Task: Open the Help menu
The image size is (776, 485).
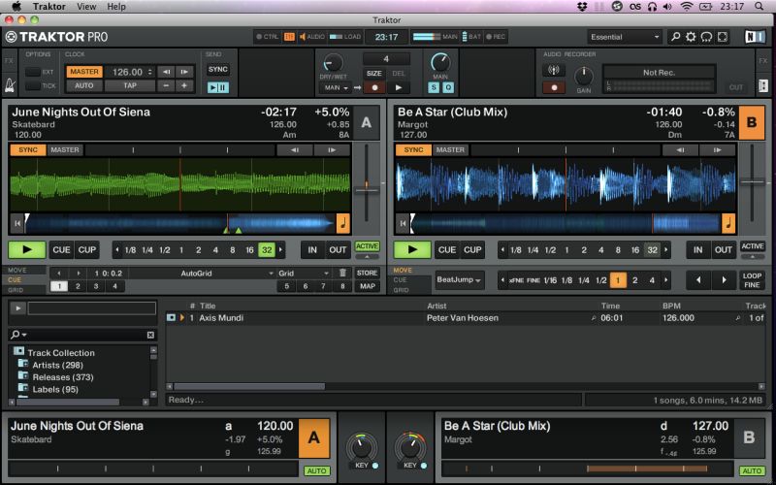Action: (x=116, y=7)
